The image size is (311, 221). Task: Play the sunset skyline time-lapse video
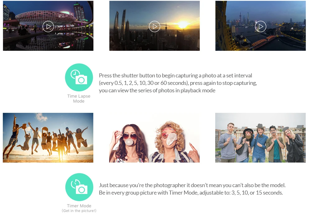[x=155, y=26]
